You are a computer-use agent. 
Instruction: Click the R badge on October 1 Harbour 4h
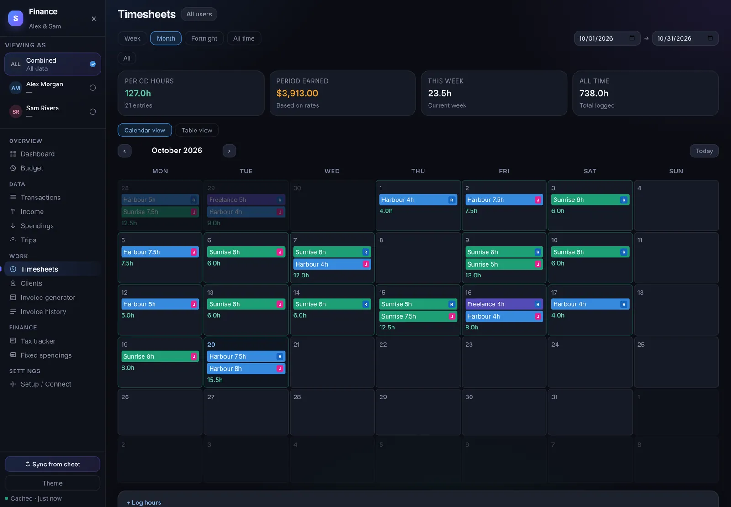click(451, 200)
